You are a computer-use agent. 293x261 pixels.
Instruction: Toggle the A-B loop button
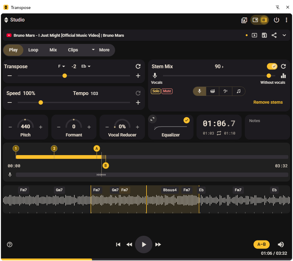[261, 244]
